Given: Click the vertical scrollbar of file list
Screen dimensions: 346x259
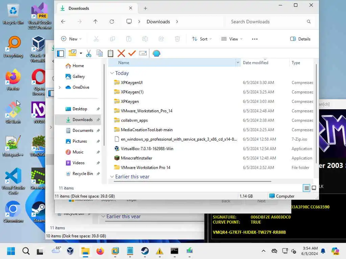Looking at the screenshot, I should (316, 114).
